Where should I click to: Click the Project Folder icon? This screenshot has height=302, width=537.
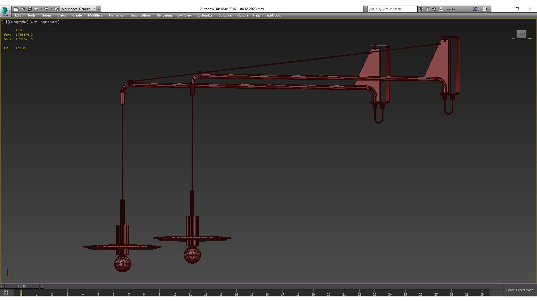point(56,9)
